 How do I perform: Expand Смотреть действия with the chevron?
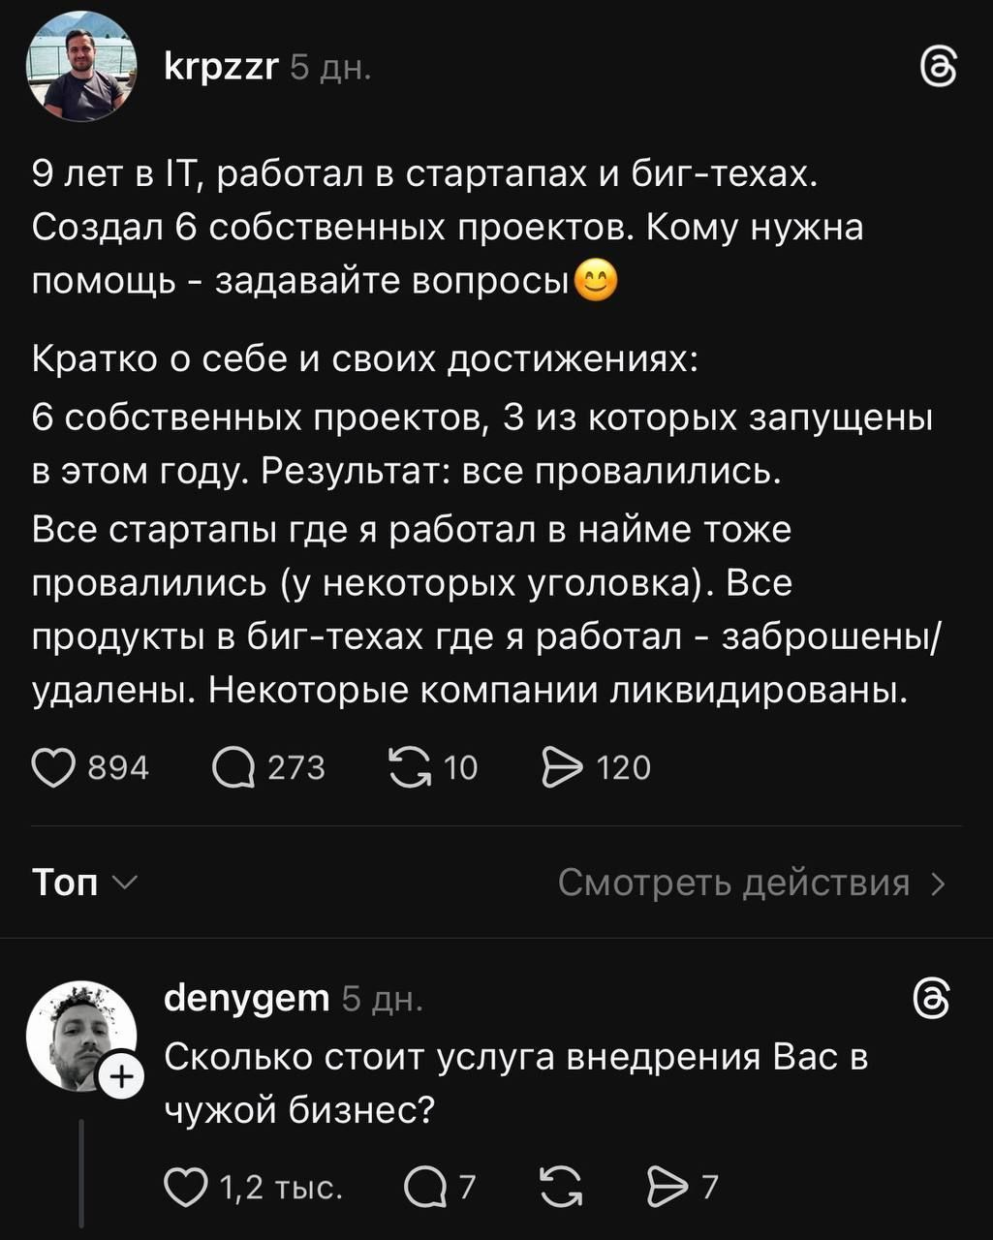(936, 883)
